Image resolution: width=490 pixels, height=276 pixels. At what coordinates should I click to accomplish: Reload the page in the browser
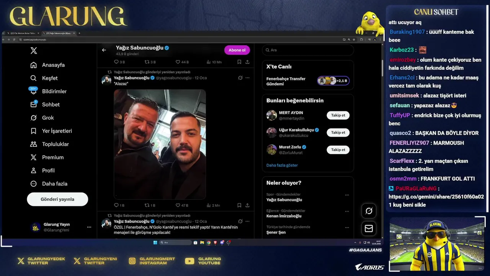tap(14, 39)
